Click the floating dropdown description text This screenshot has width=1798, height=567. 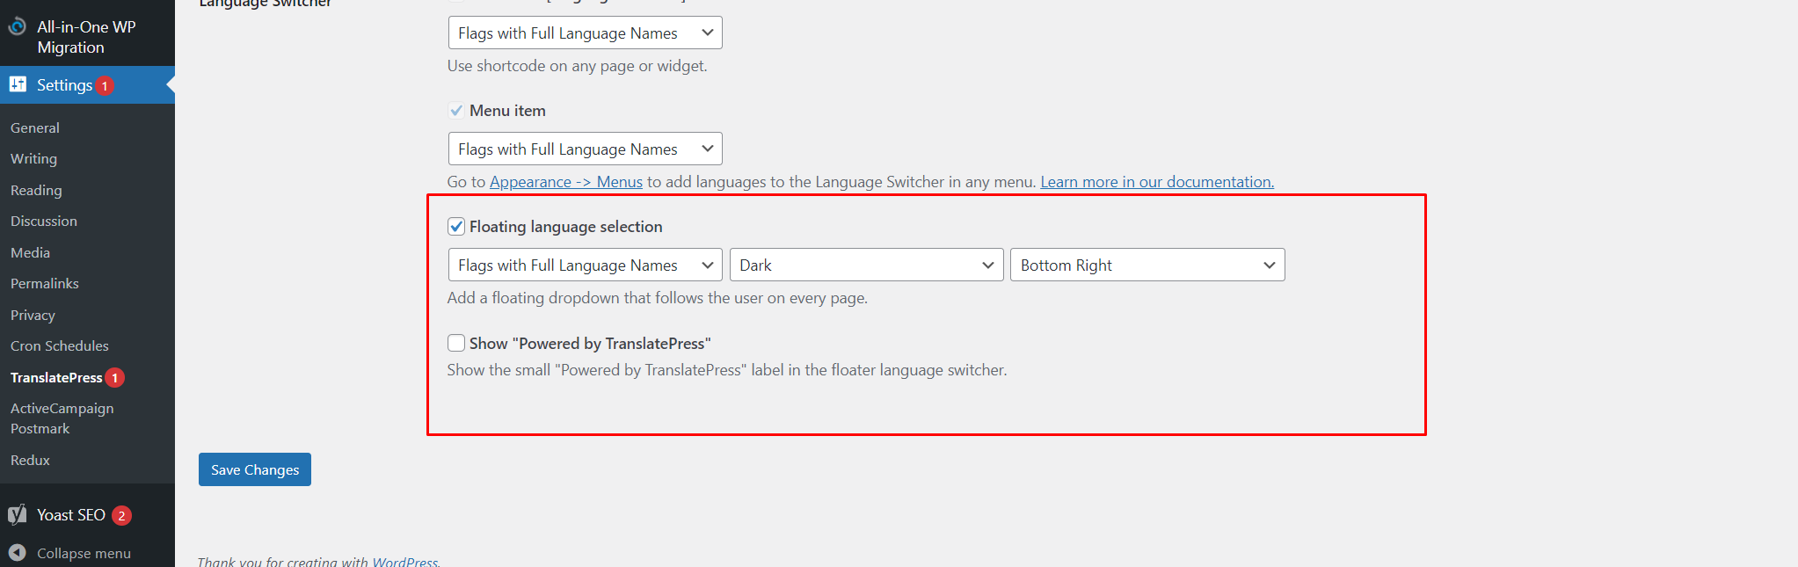pos(657,298)
